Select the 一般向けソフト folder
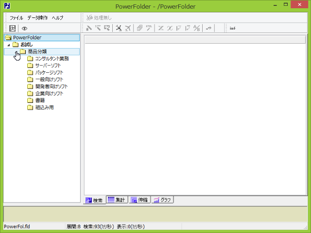311x233 pixels. [49, 80]
